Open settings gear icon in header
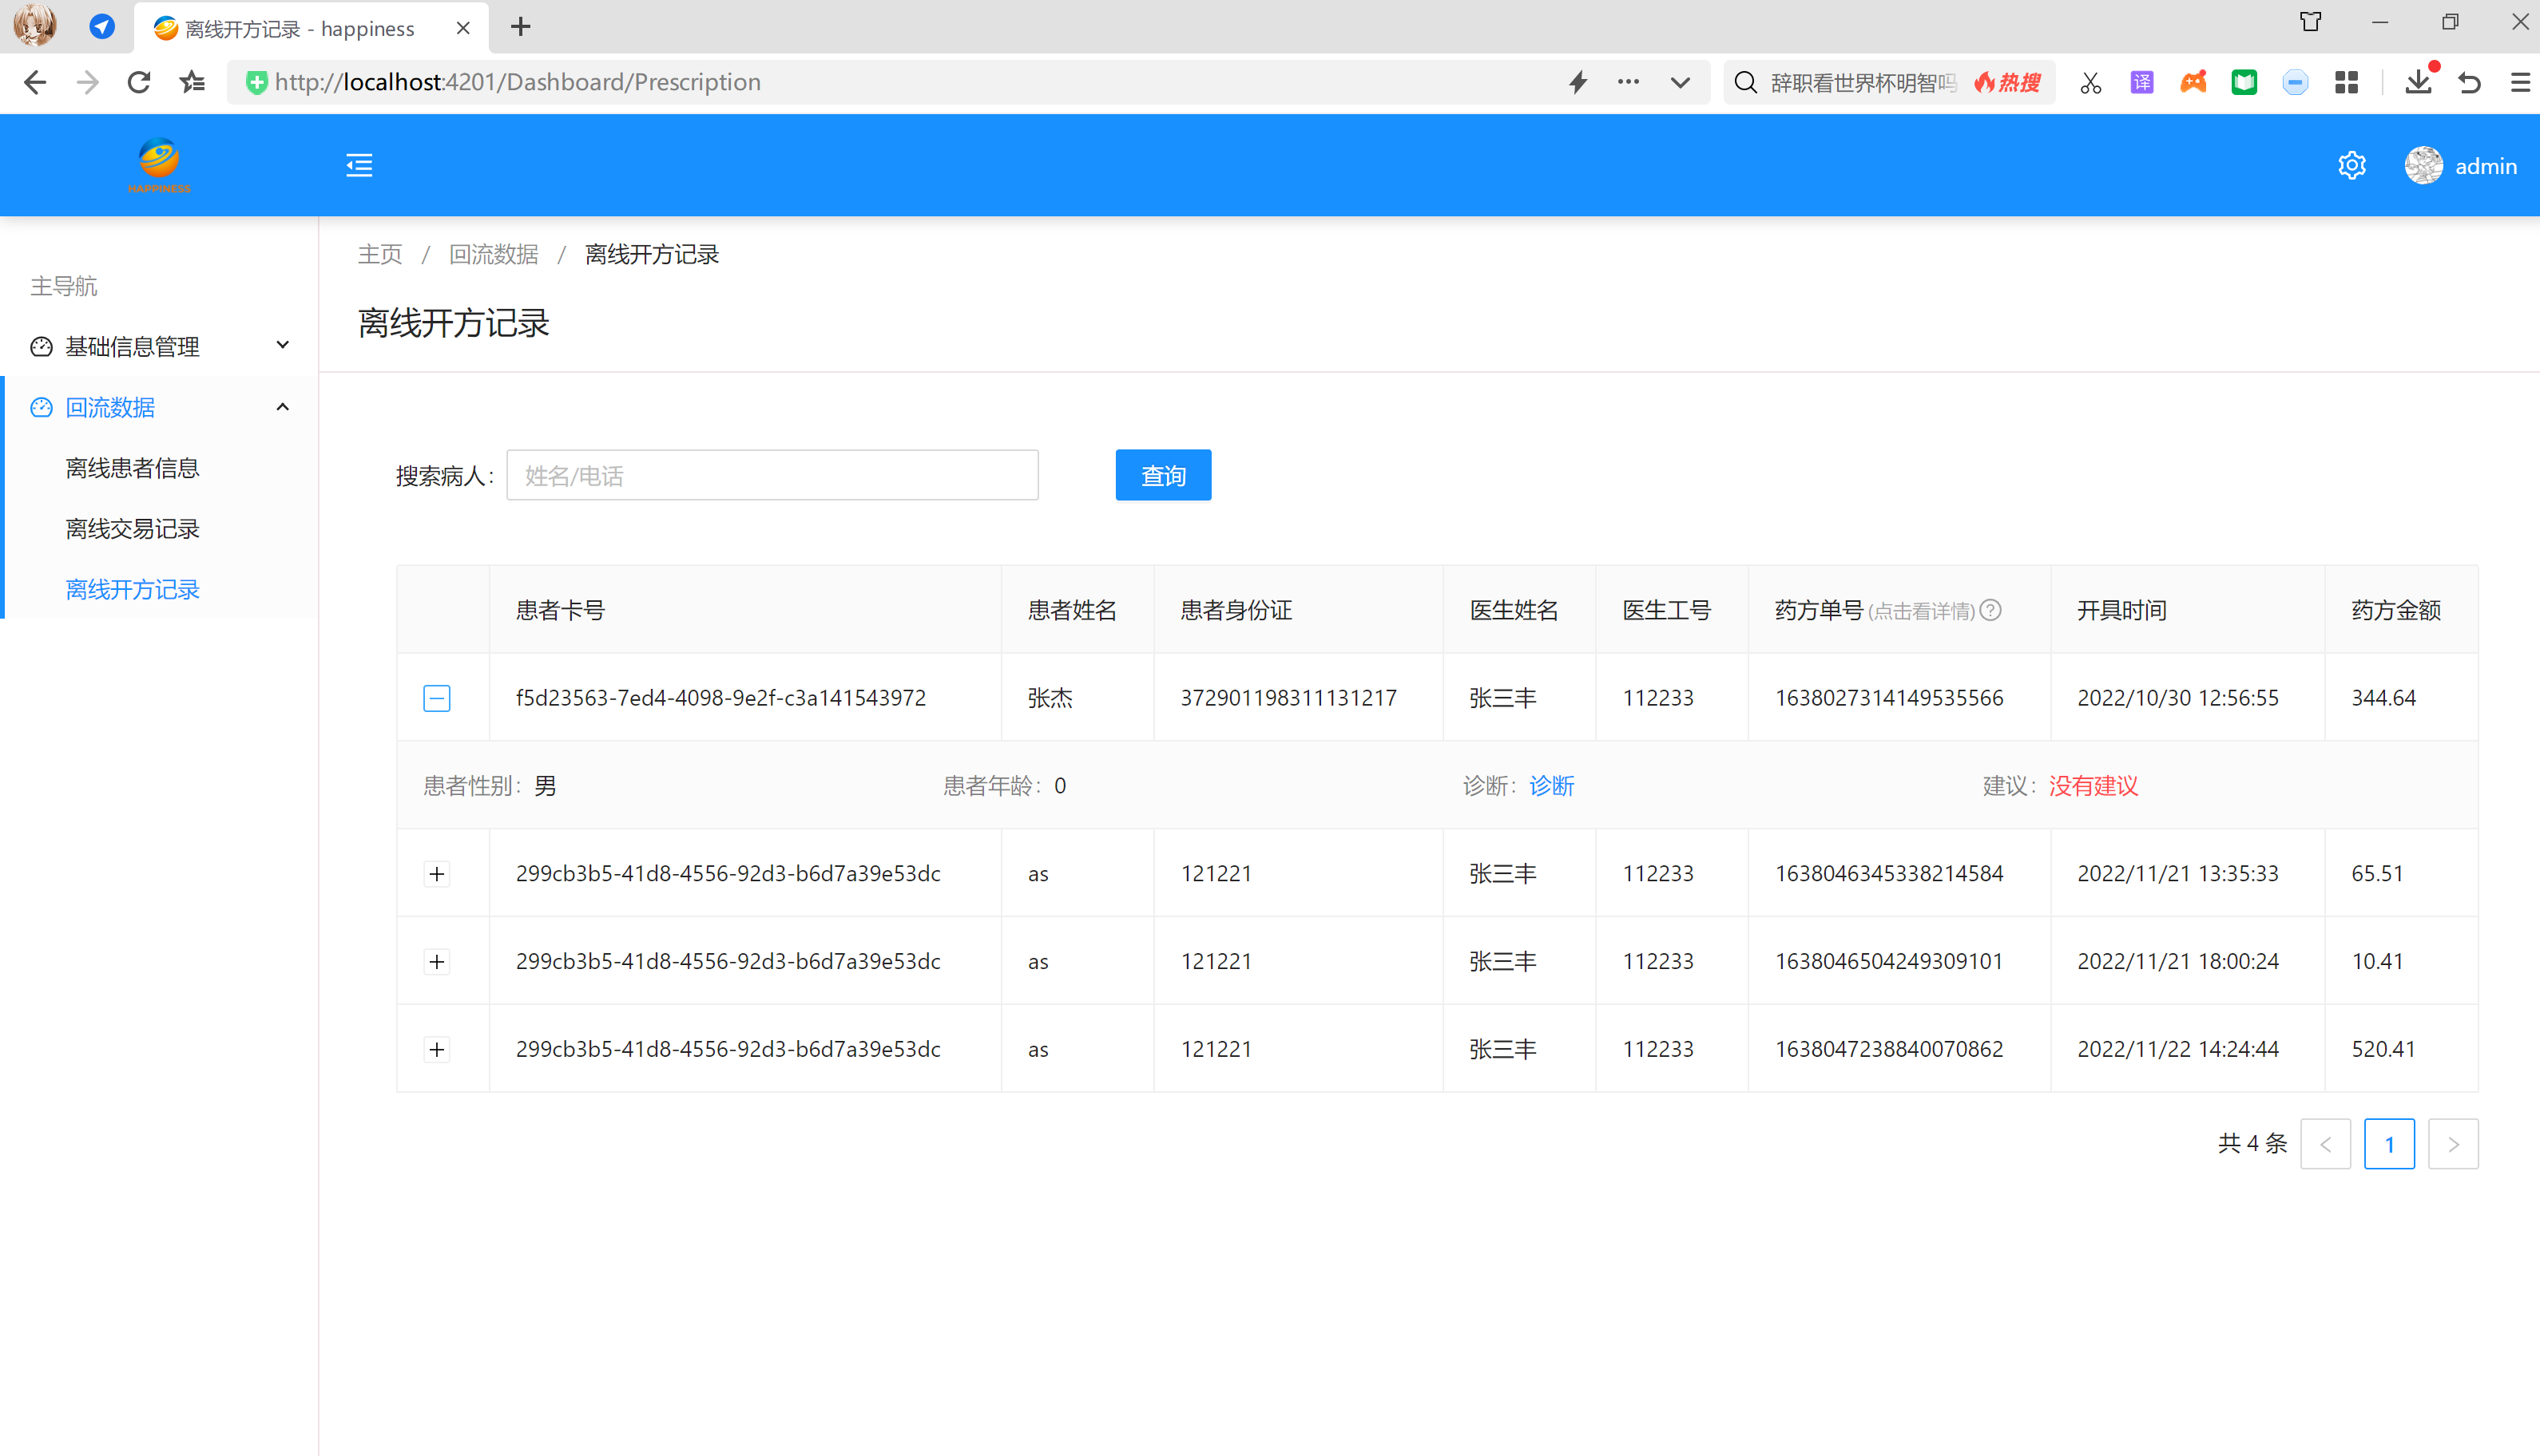2540x1456 pixels. pos(2352,165)
